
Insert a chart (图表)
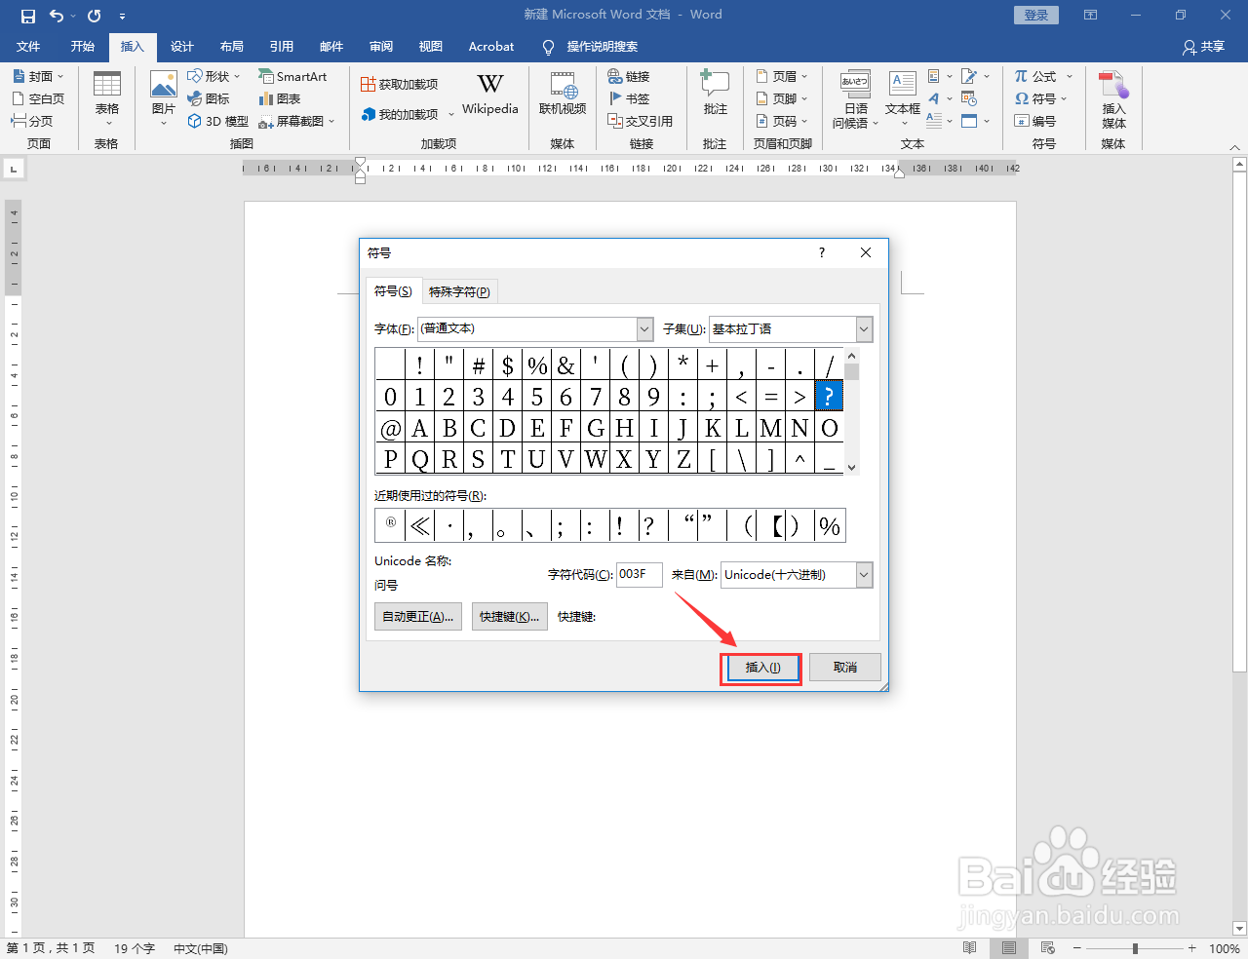(x=280, y=98)
